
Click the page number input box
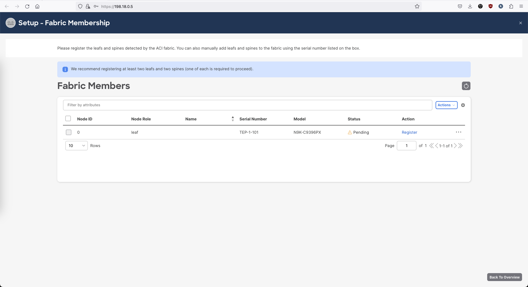[x=406, y=146]
